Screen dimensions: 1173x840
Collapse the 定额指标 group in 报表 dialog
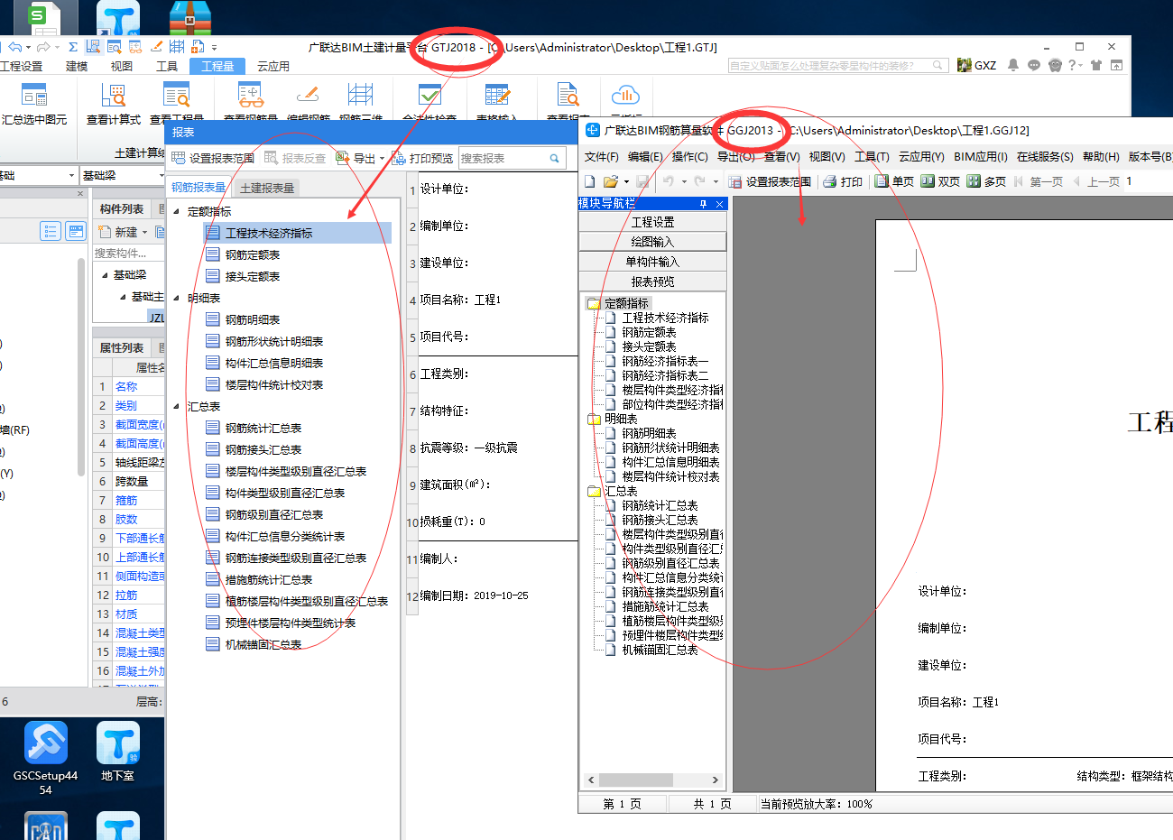pyautogui.click(x=177, y=211)
